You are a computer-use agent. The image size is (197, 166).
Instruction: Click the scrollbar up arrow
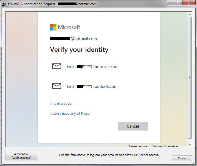(190, 14)
